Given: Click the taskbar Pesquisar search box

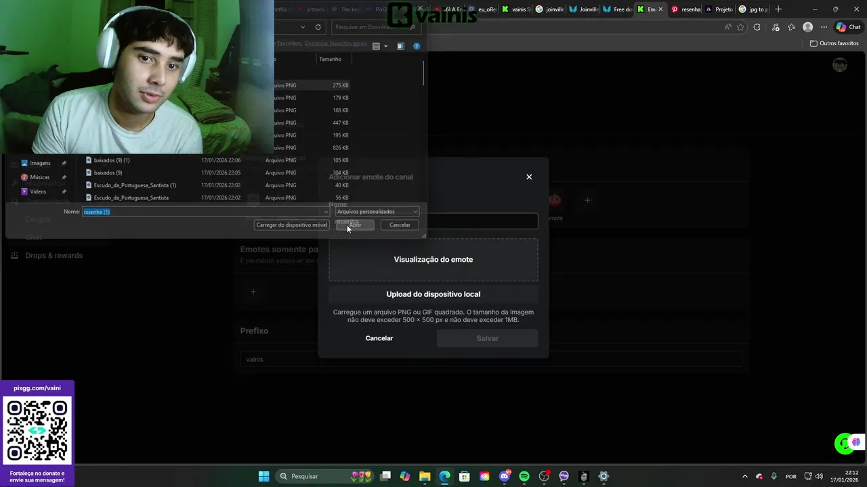Looking at the screenshot, I should click(x=325, y=476).
